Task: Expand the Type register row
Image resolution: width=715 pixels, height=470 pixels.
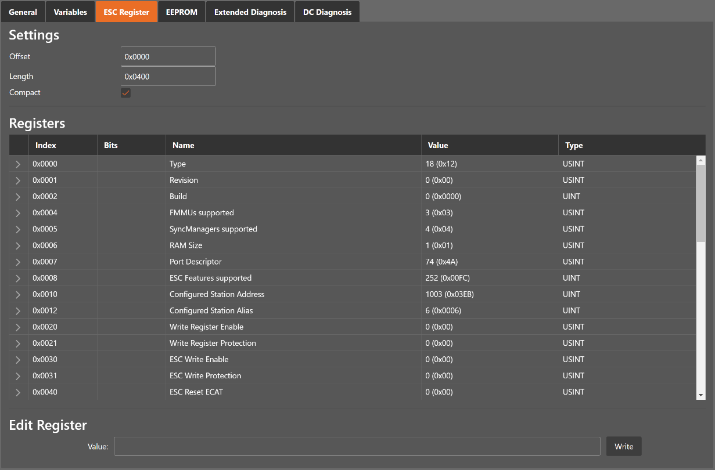Action: click(18, 164)
